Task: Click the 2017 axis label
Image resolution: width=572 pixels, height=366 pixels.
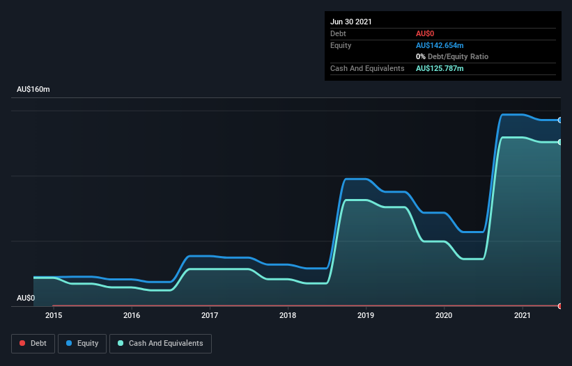Action: (210, 315)
